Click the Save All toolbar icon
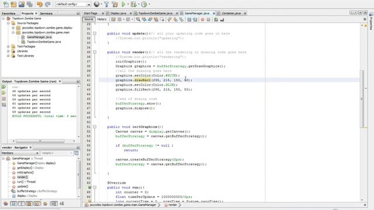 click(x=30, y=4)
